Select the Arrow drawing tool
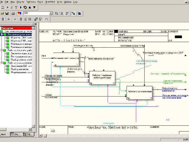189x142 pixels. (7, 7)
